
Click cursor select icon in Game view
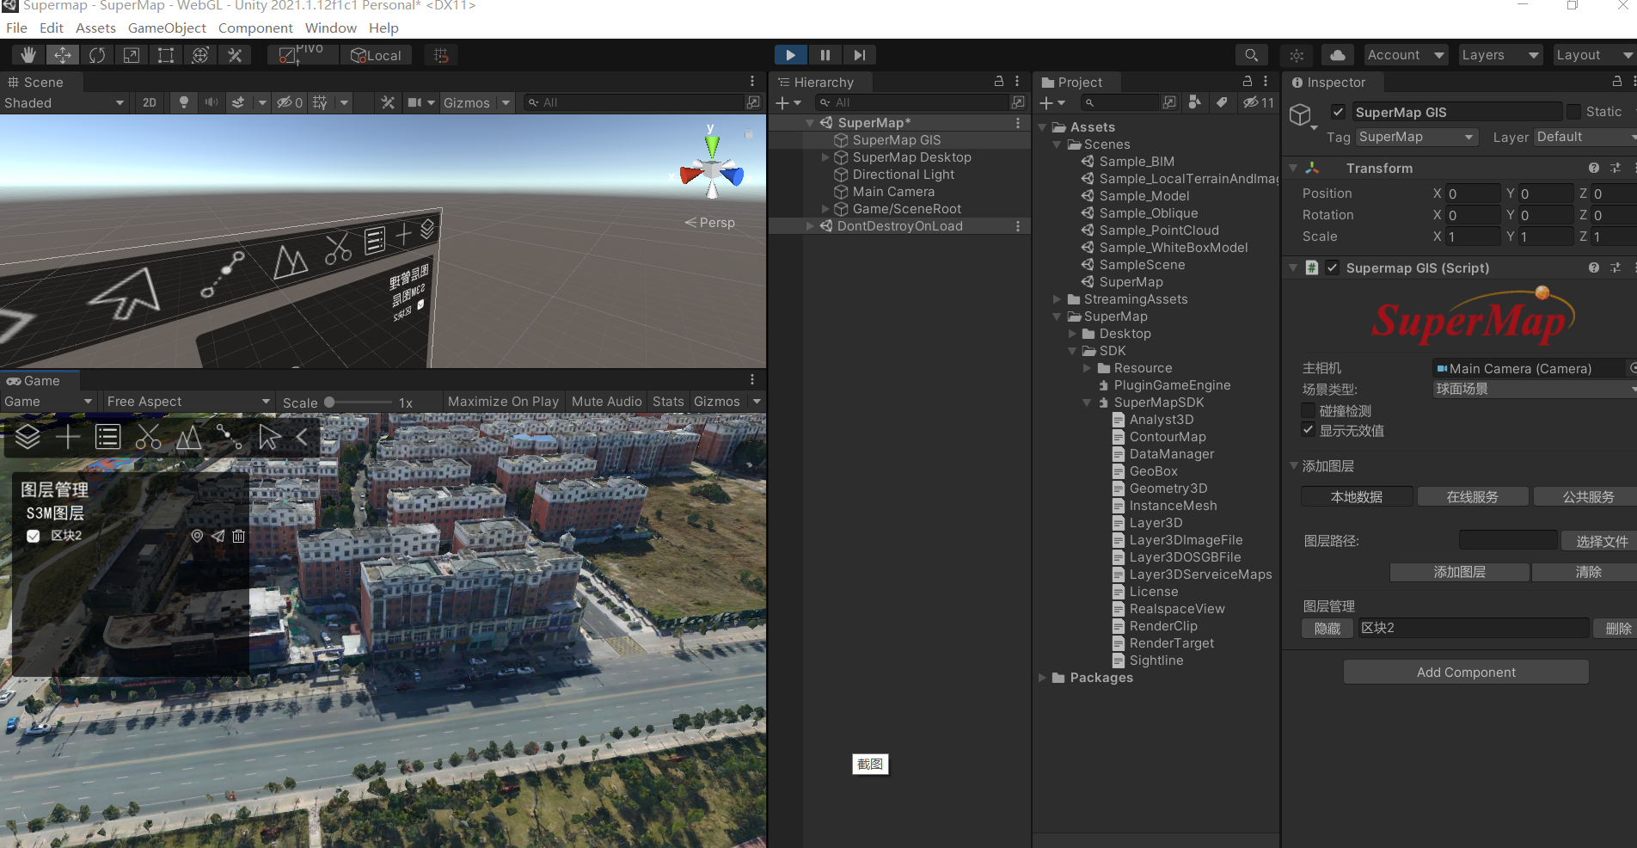click(269, 437)
